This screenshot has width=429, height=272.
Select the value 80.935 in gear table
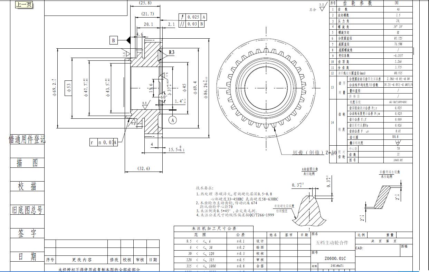coord(398,73)
